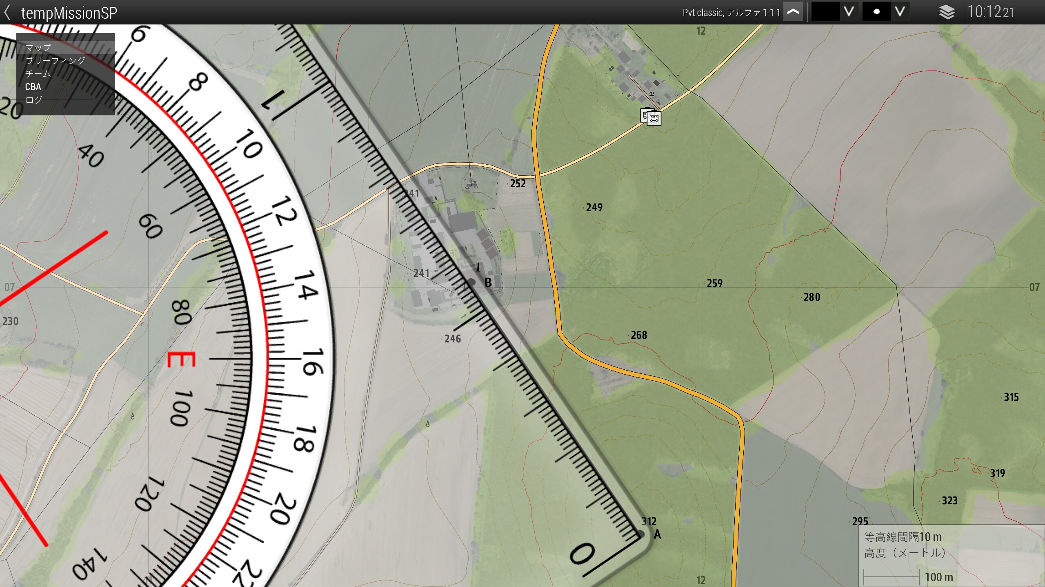This screenshot has width=1045, height=587.
Task: Click elevation point 280
Action: pyautogui.click(x=812, y=297)
